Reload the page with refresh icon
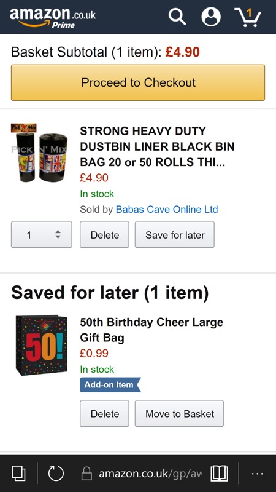Image resolution: width=276 pixels, height=492 pixels. click(x=56, y=473)
